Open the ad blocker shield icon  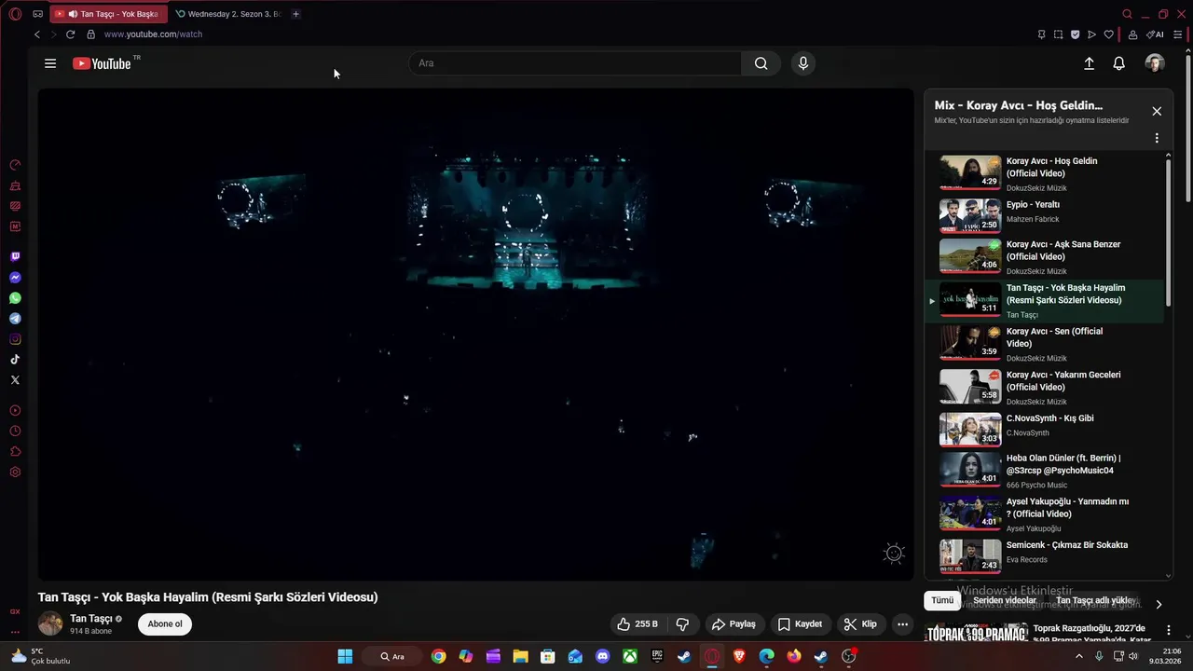click(1075, 34)
